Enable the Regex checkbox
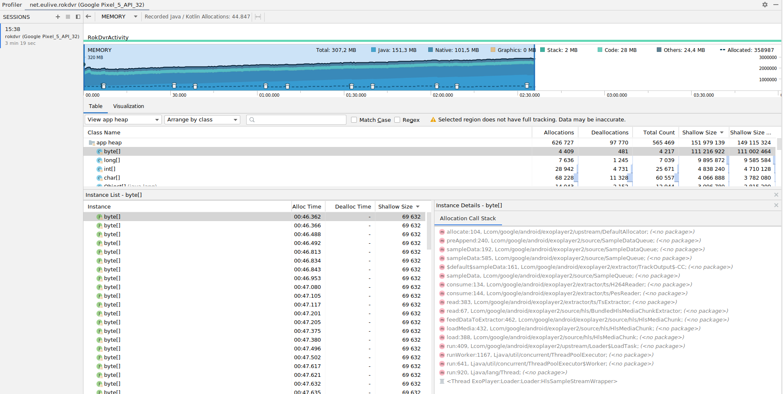The image size is (783, 394). (397, 120)
